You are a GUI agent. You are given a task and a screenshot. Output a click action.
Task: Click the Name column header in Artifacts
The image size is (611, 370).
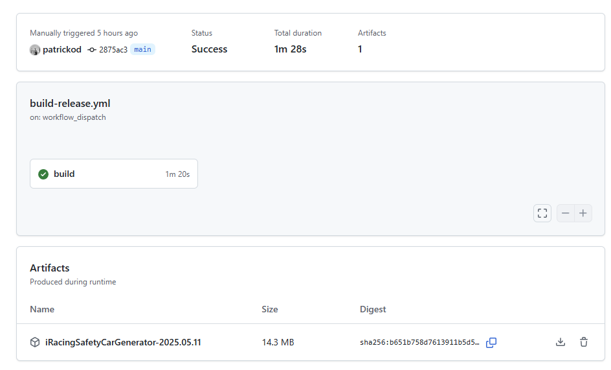(x=42, y=309)
